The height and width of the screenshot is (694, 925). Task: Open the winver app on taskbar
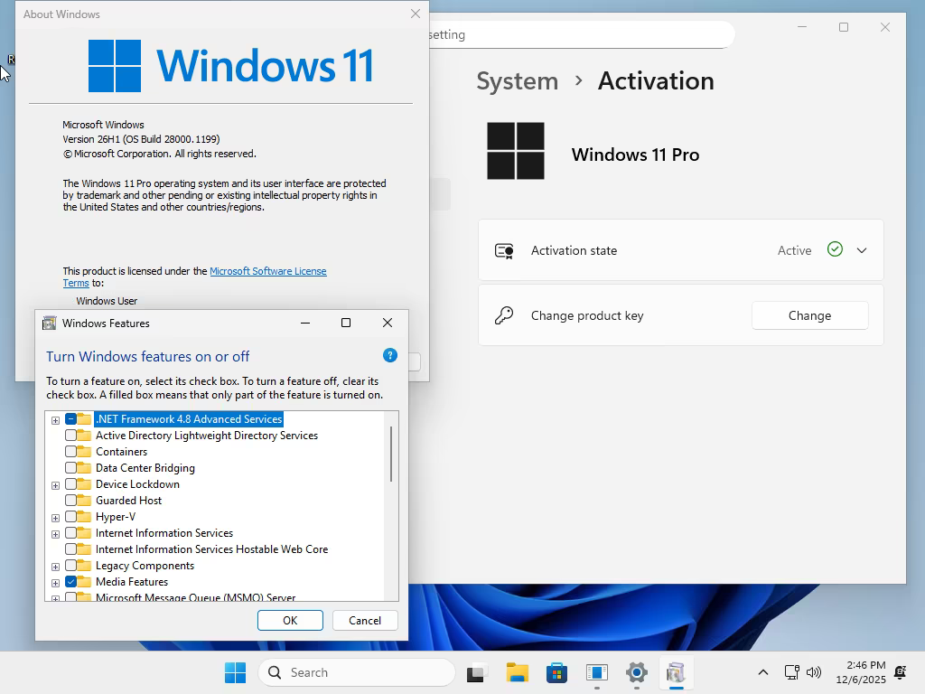tap(597, 672)
